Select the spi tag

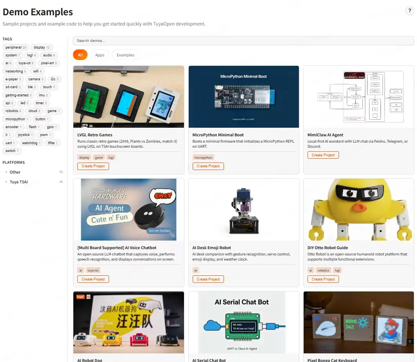[x=9, y=103]
